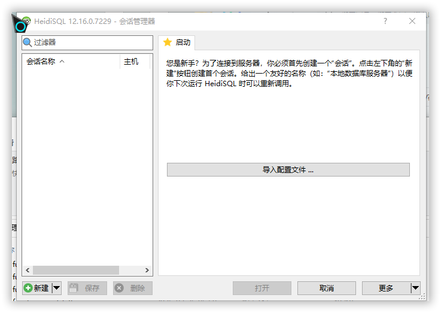This screenshot has height=313, width=441.
Task: Click the session list's left scroll arrow
Action: point(27,270)
